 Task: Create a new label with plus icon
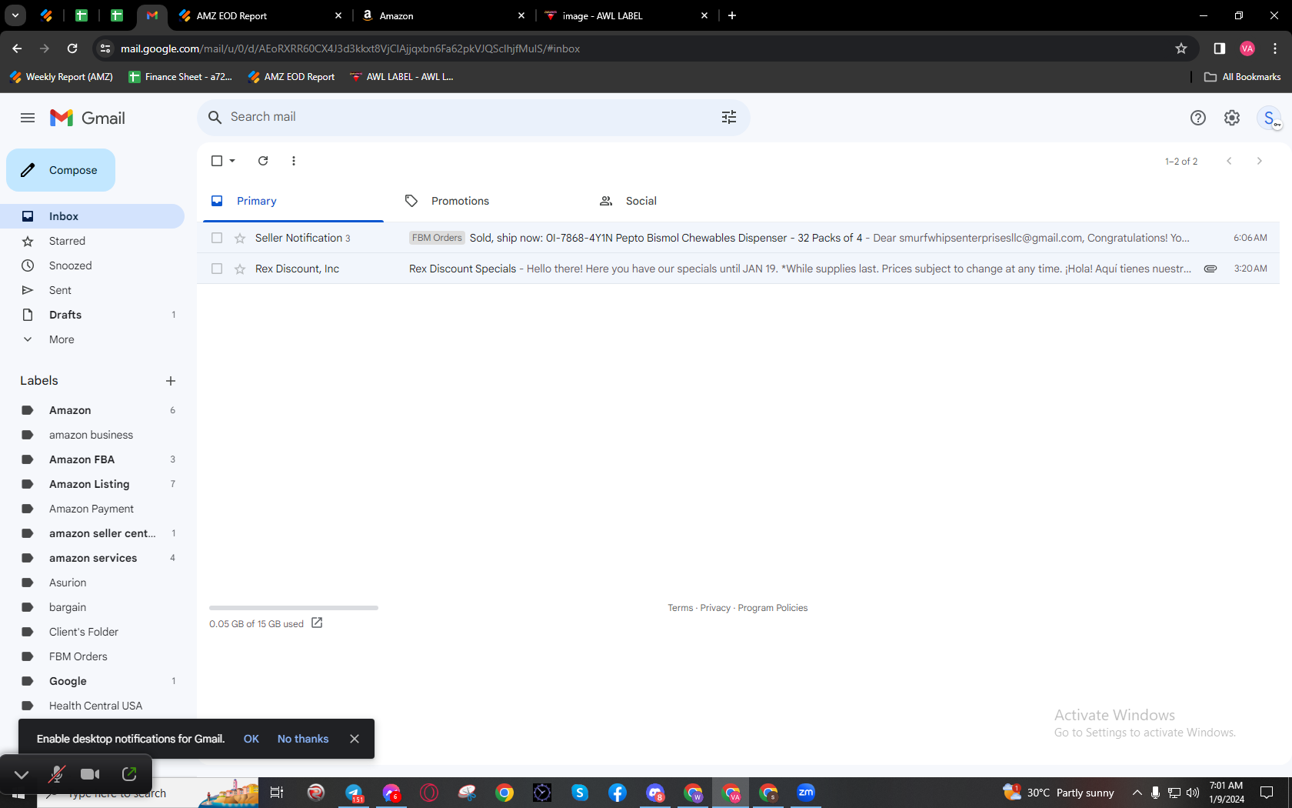[171, 381]
